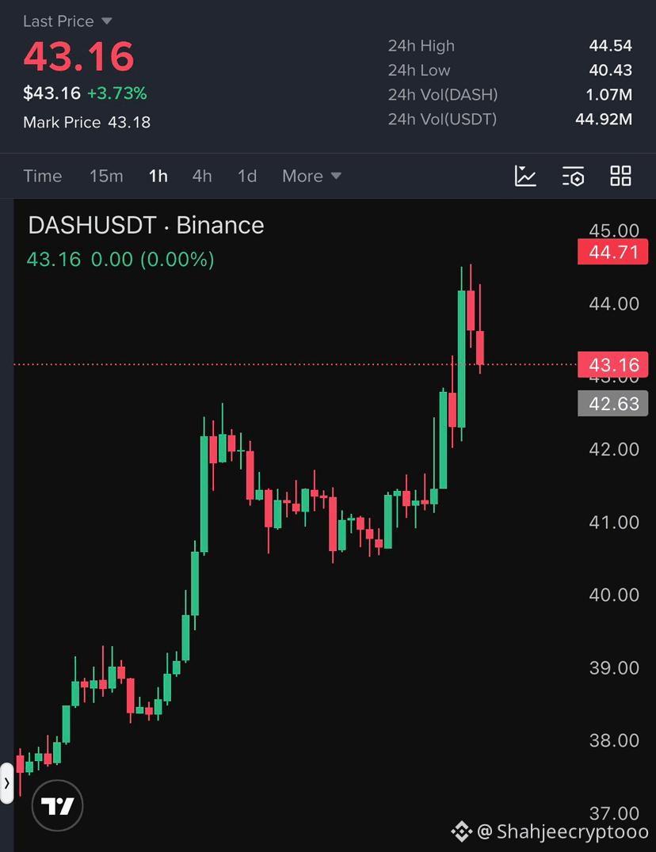
Task: Click the 24h High value 44.54
Action: tap(610, 46)
